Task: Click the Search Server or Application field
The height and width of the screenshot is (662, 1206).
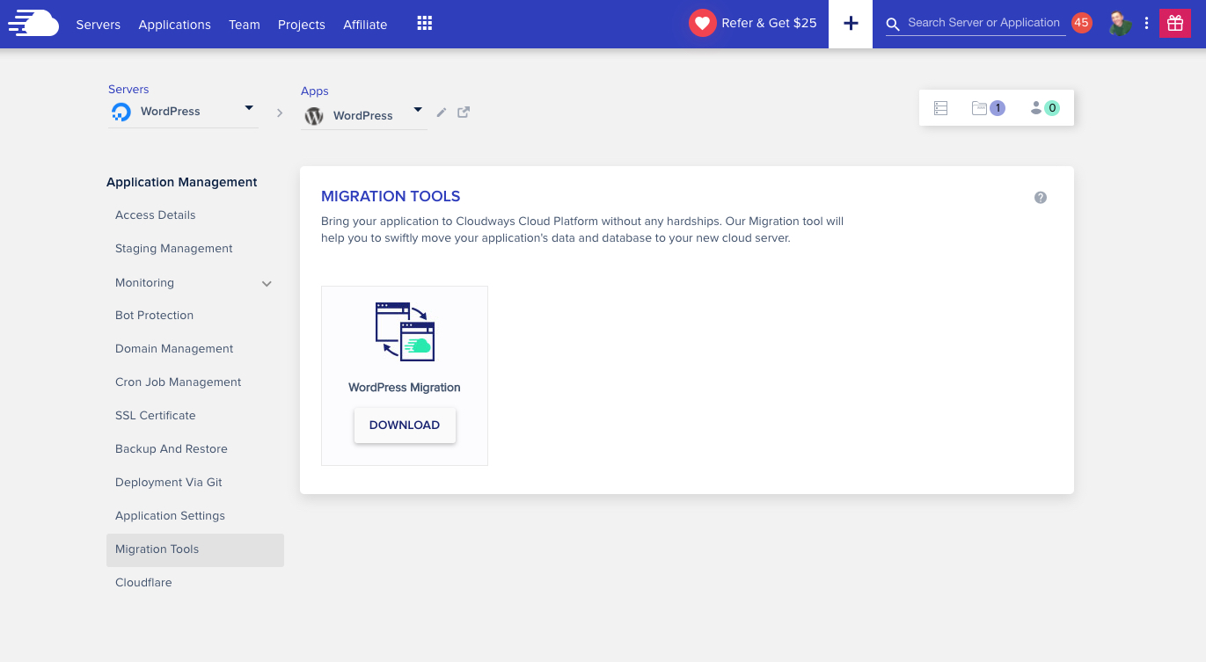Action: (x=983, y=23)
